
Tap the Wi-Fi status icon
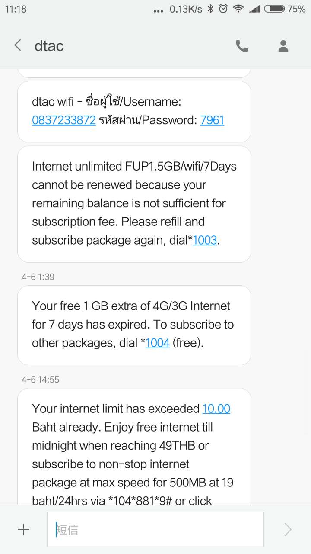tap(238, 9)
